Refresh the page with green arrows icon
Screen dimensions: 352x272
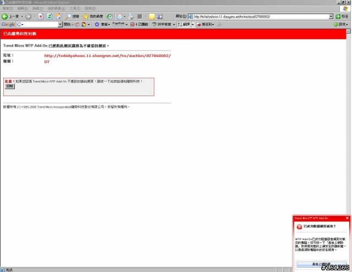50,16
